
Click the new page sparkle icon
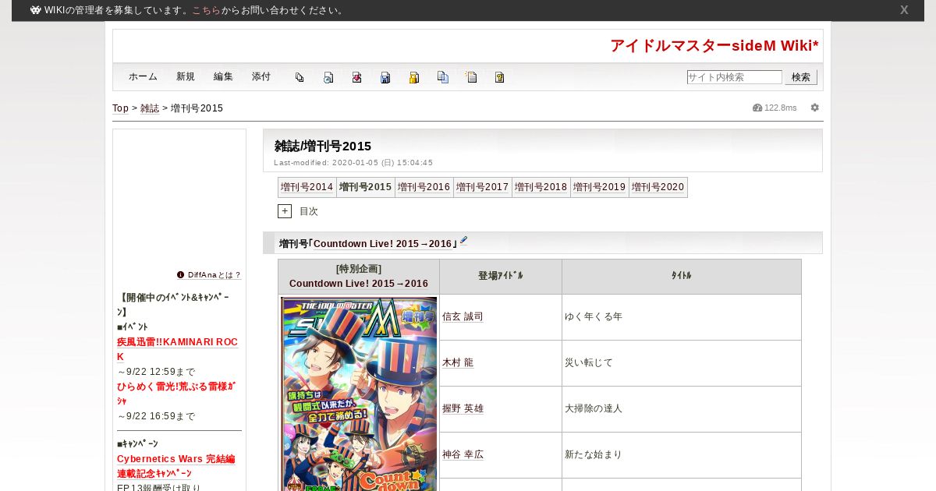tap(471, 77)
